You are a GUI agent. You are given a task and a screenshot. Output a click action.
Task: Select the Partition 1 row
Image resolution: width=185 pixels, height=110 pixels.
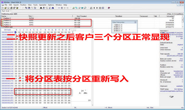tap(88, 18)
